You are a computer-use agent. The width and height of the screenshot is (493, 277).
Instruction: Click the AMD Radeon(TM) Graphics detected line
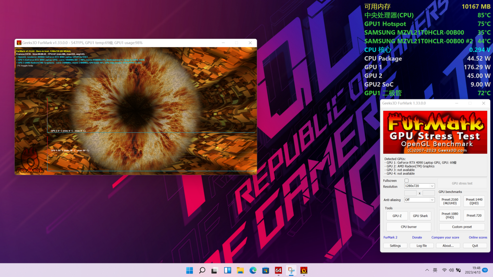409,166
